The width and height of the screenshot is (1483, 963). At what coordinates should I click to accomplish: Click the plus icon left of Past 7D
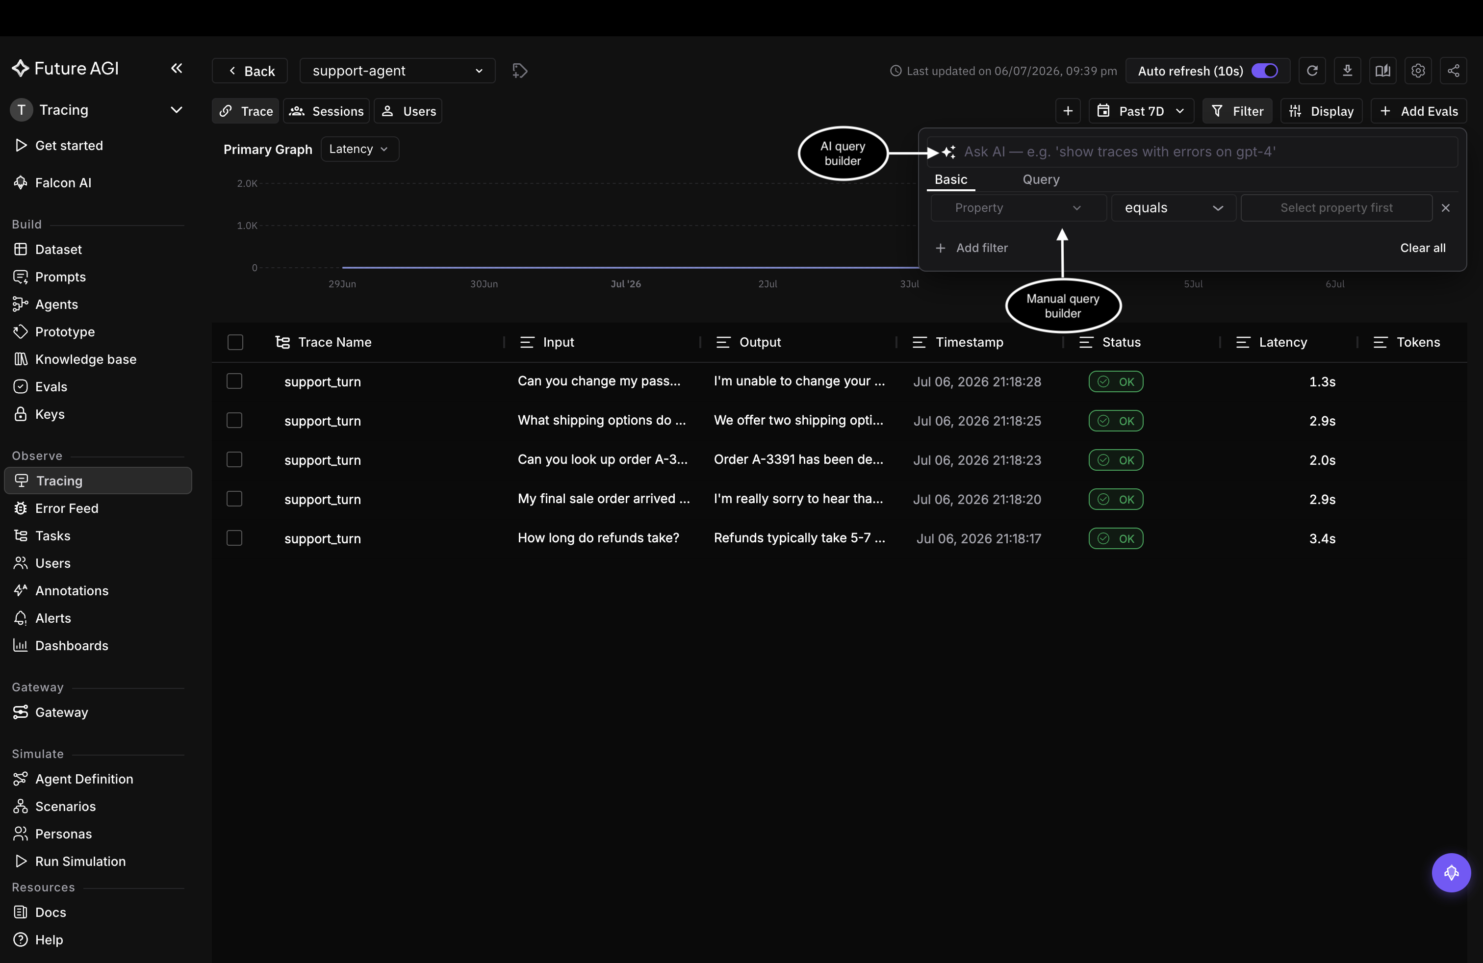(x=1068, y=111)
